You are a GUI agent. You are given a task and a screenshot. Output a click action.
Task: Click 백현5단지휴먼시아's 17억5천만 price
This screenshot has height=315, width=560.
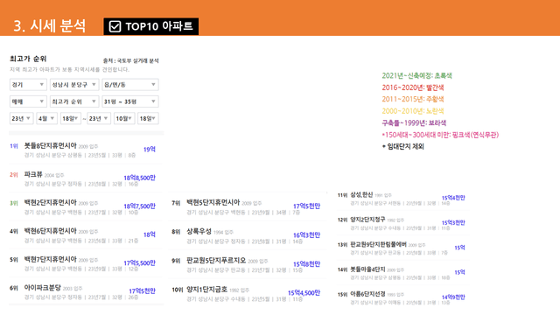pos(307,206)
